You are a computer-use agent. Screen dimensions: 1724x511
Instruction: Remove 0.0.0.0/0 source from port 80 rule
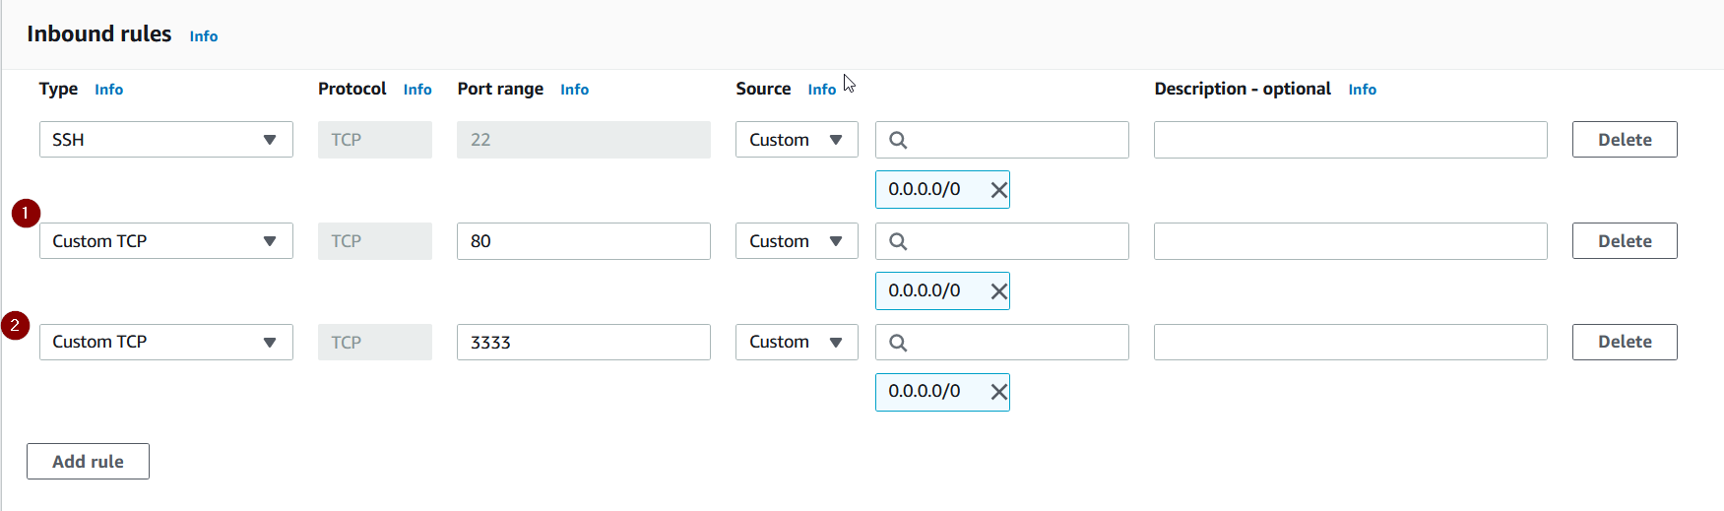tap(998, 291)
